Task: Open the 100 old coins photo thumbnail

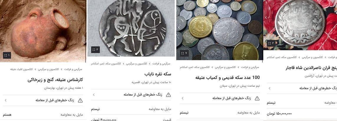Action: (x=219, y=30)
